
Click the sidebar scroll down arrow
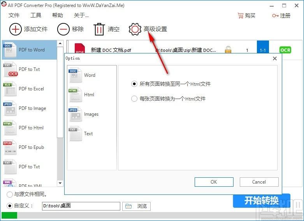[60, 183]
